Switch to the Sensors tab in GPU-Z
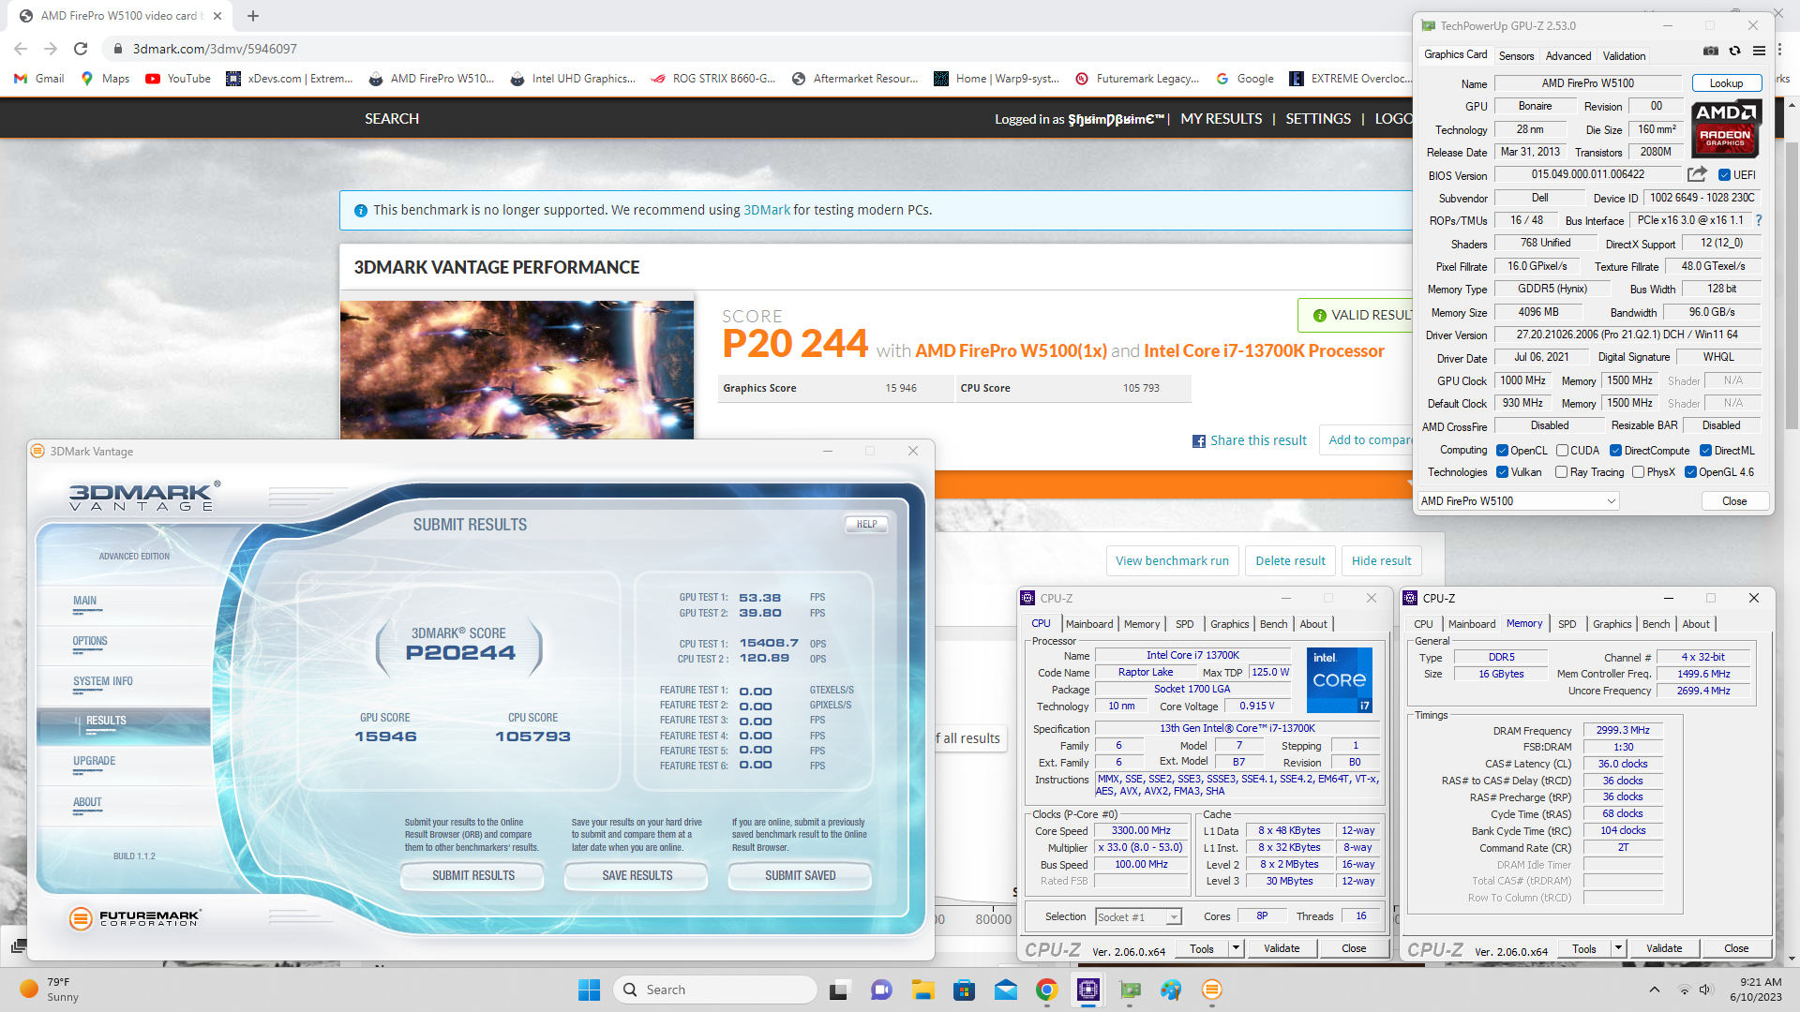Screen dimensions: 1800x1012 click(x=1516, y=56)
